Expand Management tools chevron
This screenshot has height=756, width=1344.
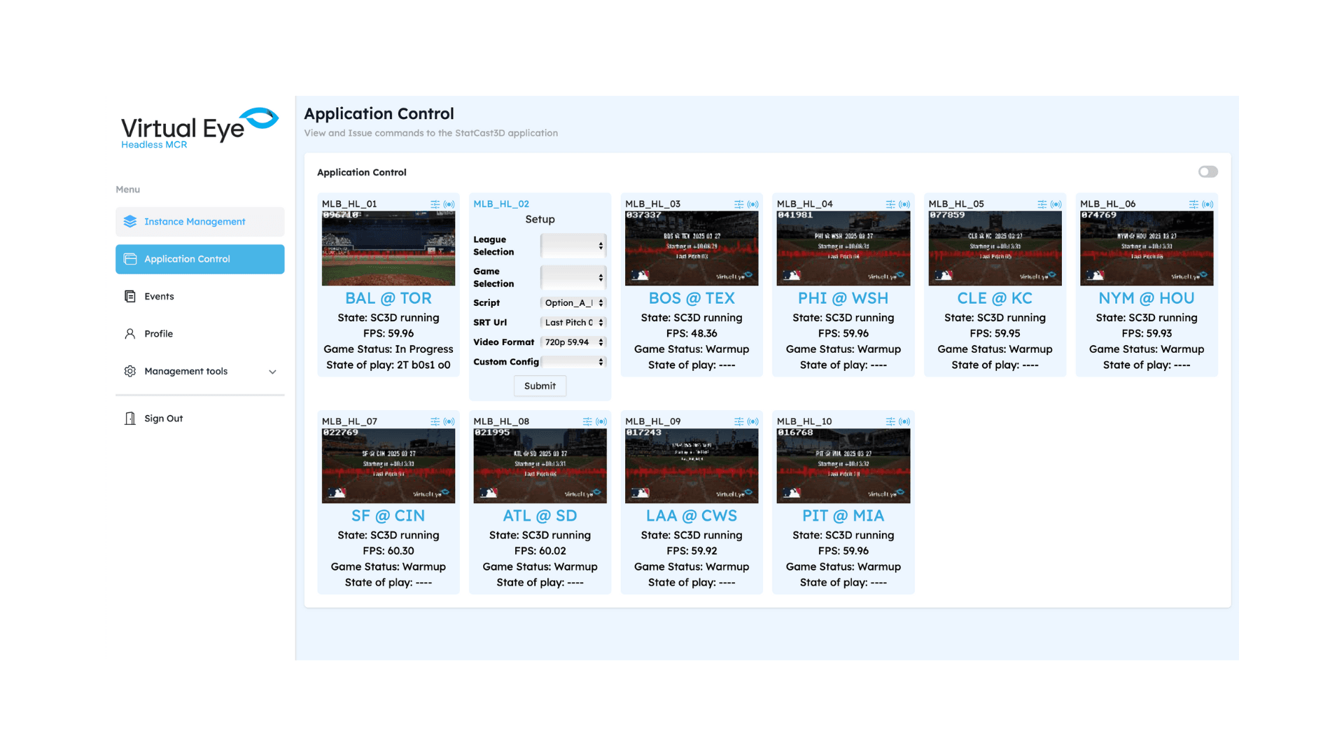tap(272, 372)
